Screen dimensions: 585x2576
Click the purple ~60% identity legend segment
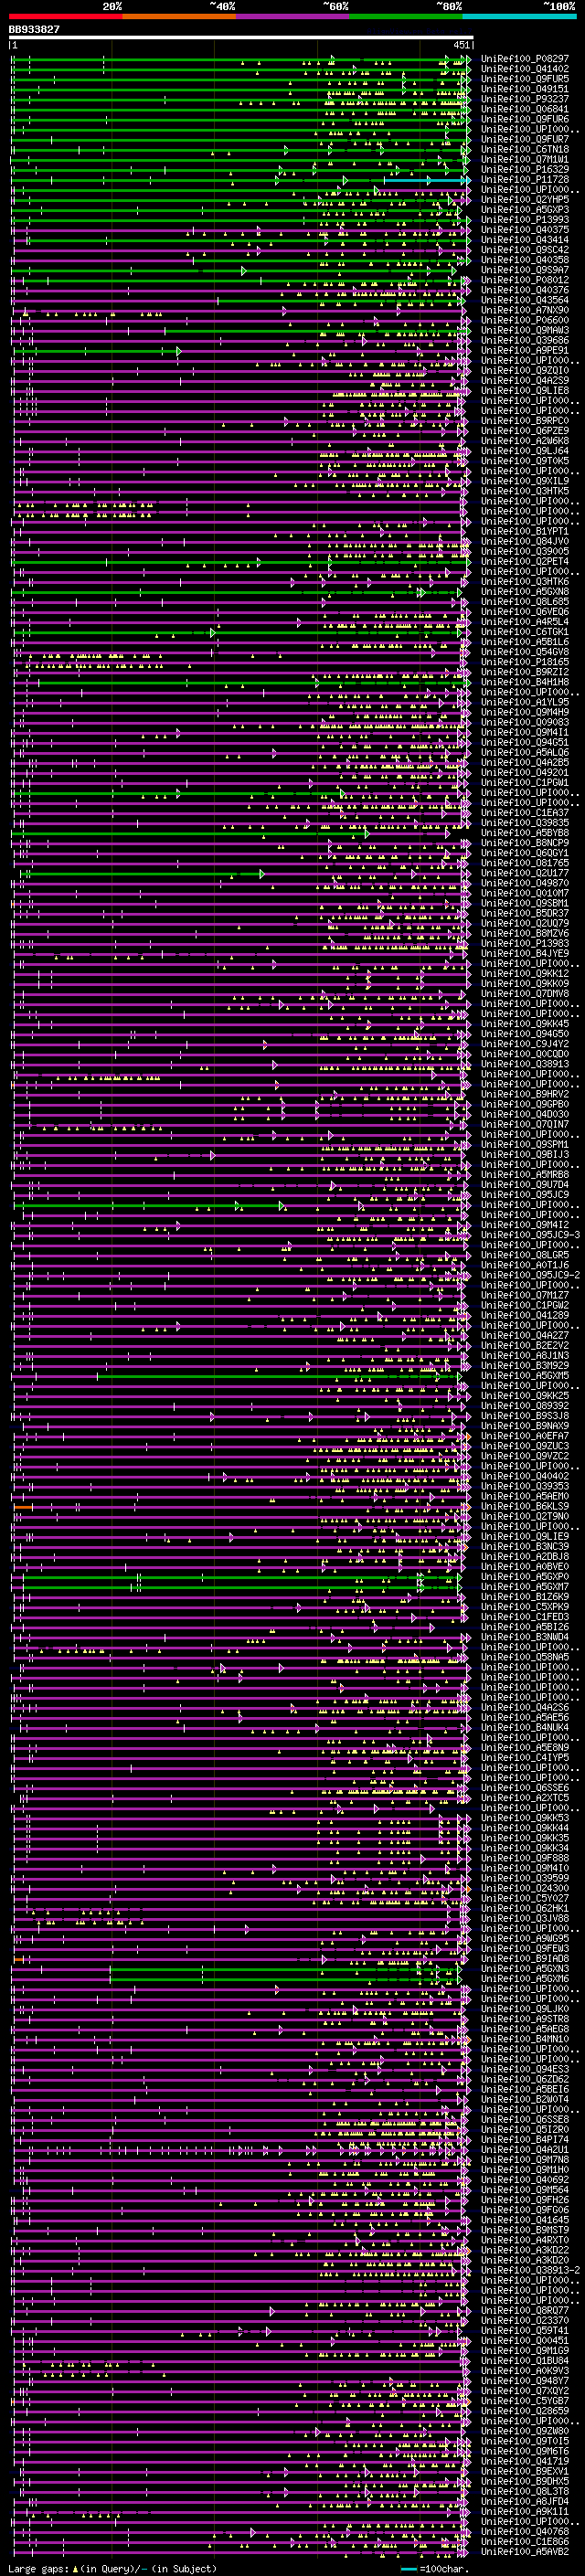(293, 16)
